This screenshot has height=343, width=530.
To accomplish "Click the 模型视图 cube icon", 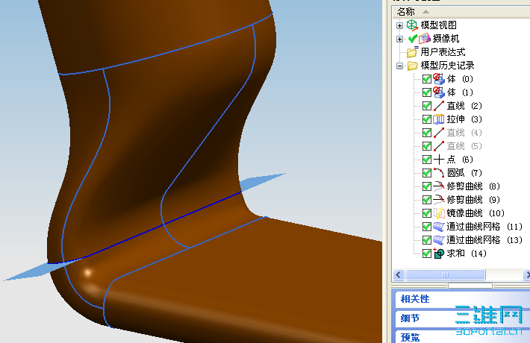I will click(412, 25).
